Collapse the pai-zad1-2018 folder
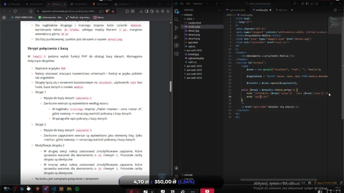This screenshot has width=344, height=193. 194,50
